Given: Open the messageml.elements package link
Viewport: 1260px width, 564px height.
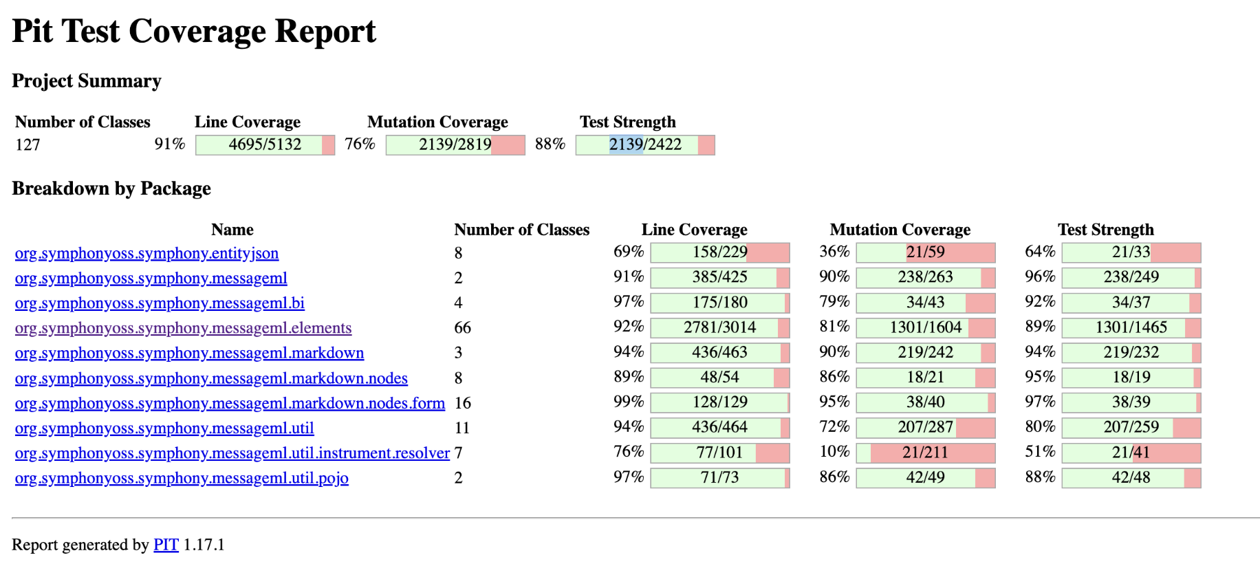Looking at the screenshot, I should (x=183, y=328).
